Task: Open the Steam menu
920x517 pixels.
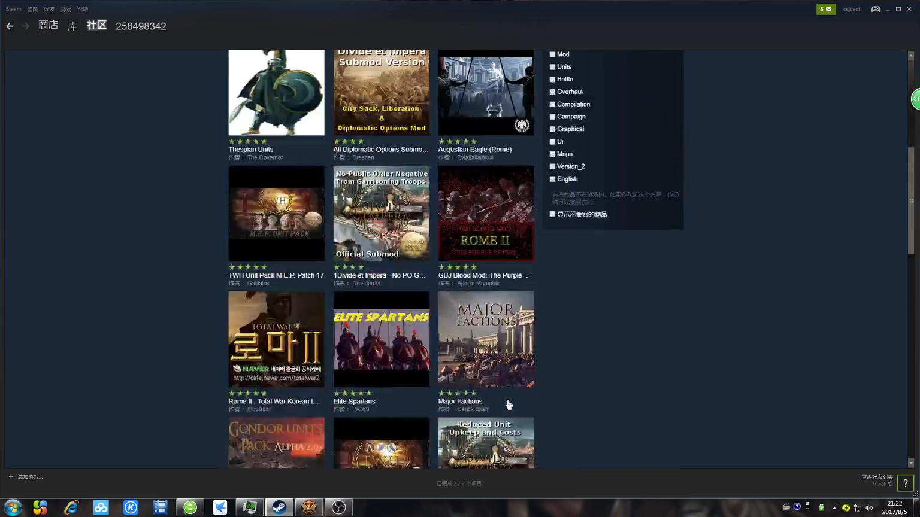Action: coord(13,9)
